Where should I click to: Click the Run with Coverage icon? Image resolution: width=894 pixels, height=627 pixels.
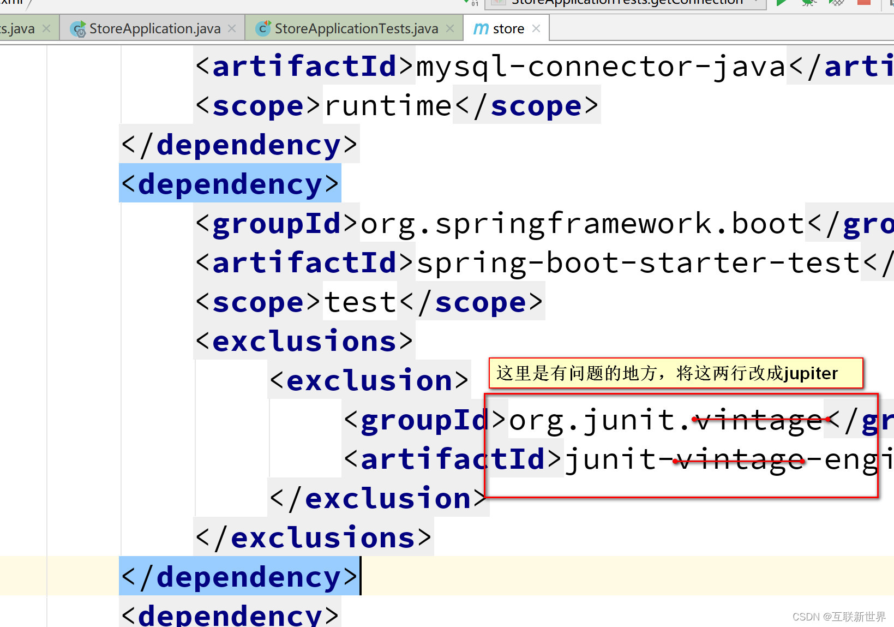836,3
